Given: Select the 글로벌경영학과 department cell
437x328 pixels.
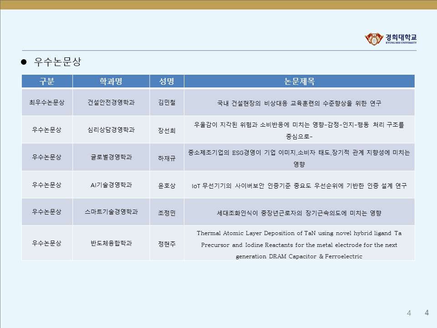Looking at the screenshot, I should pyautogui.click(x=111, y=157).
